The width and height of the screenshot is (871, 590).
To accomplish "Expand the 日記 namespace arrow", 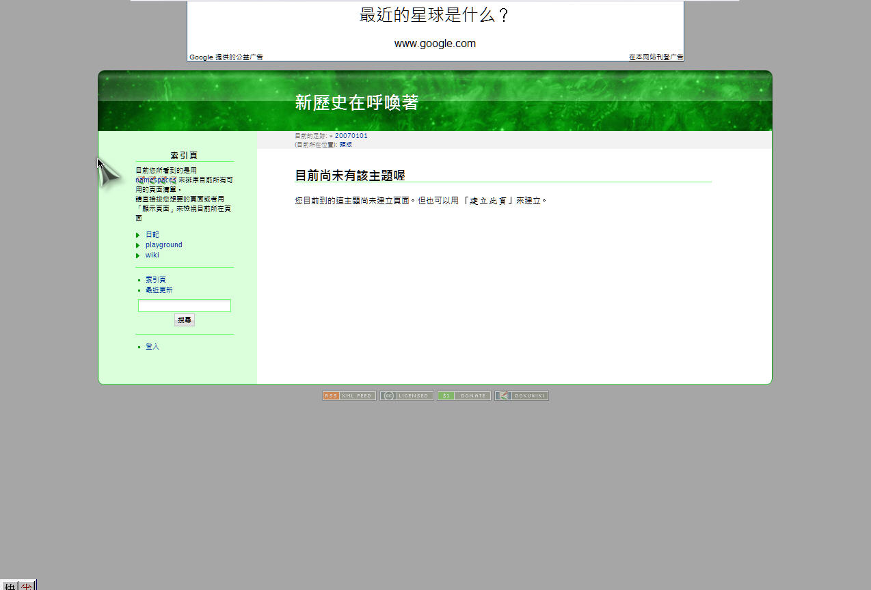I will 138,235.
